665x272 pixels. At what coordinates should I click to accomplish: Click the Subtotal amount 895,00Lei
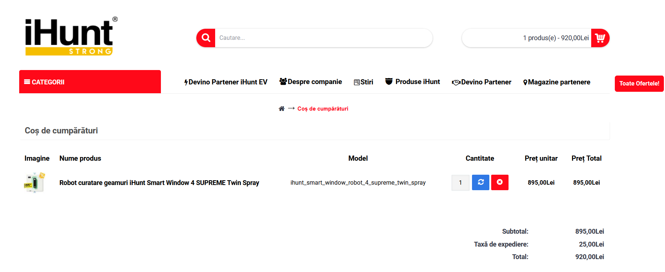pyautogui.click(x=590, y=231)
